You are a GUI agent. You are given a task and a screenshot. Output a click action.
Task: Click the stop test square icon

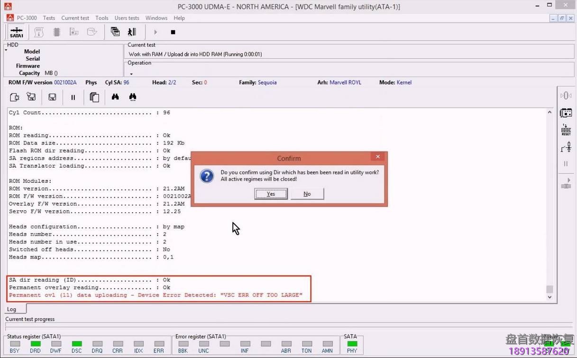click(x=173, y=32)
